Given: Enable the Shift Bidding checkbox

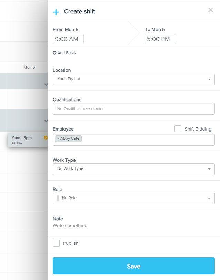Looking at the screenshot, I should 178,129.
